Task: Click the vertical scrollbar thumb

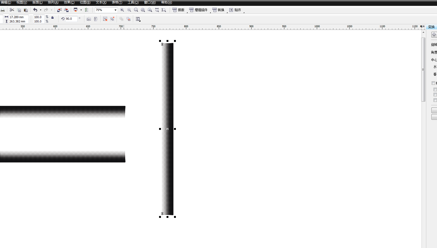Action: coord(423,70)
